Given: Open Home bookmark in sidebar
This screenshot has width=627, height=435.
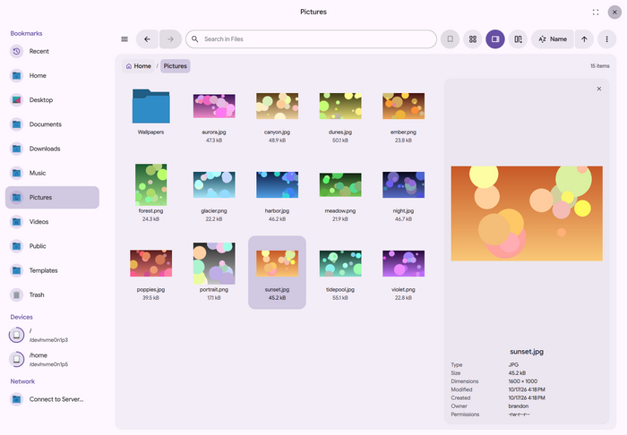Looking at the screenshot, I should tap(52, 75).
